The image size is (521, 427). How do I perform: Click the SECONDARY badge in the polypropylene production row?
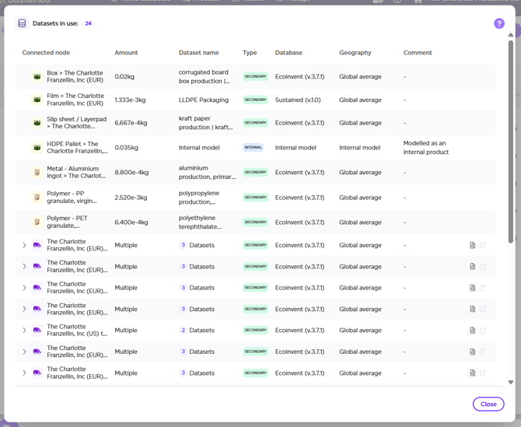(x=255, y=197)
